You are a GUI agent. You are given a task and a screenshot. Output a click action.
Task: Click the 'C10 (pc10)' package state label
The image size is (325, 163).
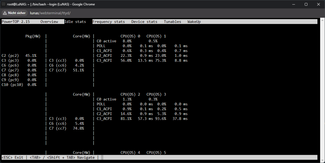(x=12, y=85)
